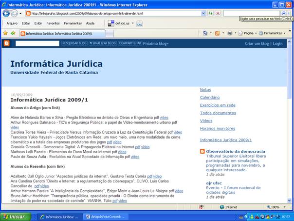Expand the Ferramentas command bar dropdown
Viewport: 294px width, 221px height.
pos(272,33)
